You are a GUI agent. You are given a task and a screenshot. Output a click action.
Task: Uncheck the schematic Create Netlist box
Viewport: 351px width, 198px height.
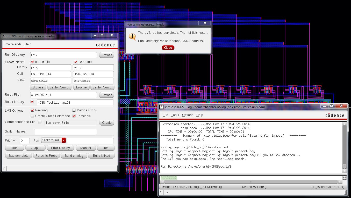pyautogui.click(x=32, y=62)
